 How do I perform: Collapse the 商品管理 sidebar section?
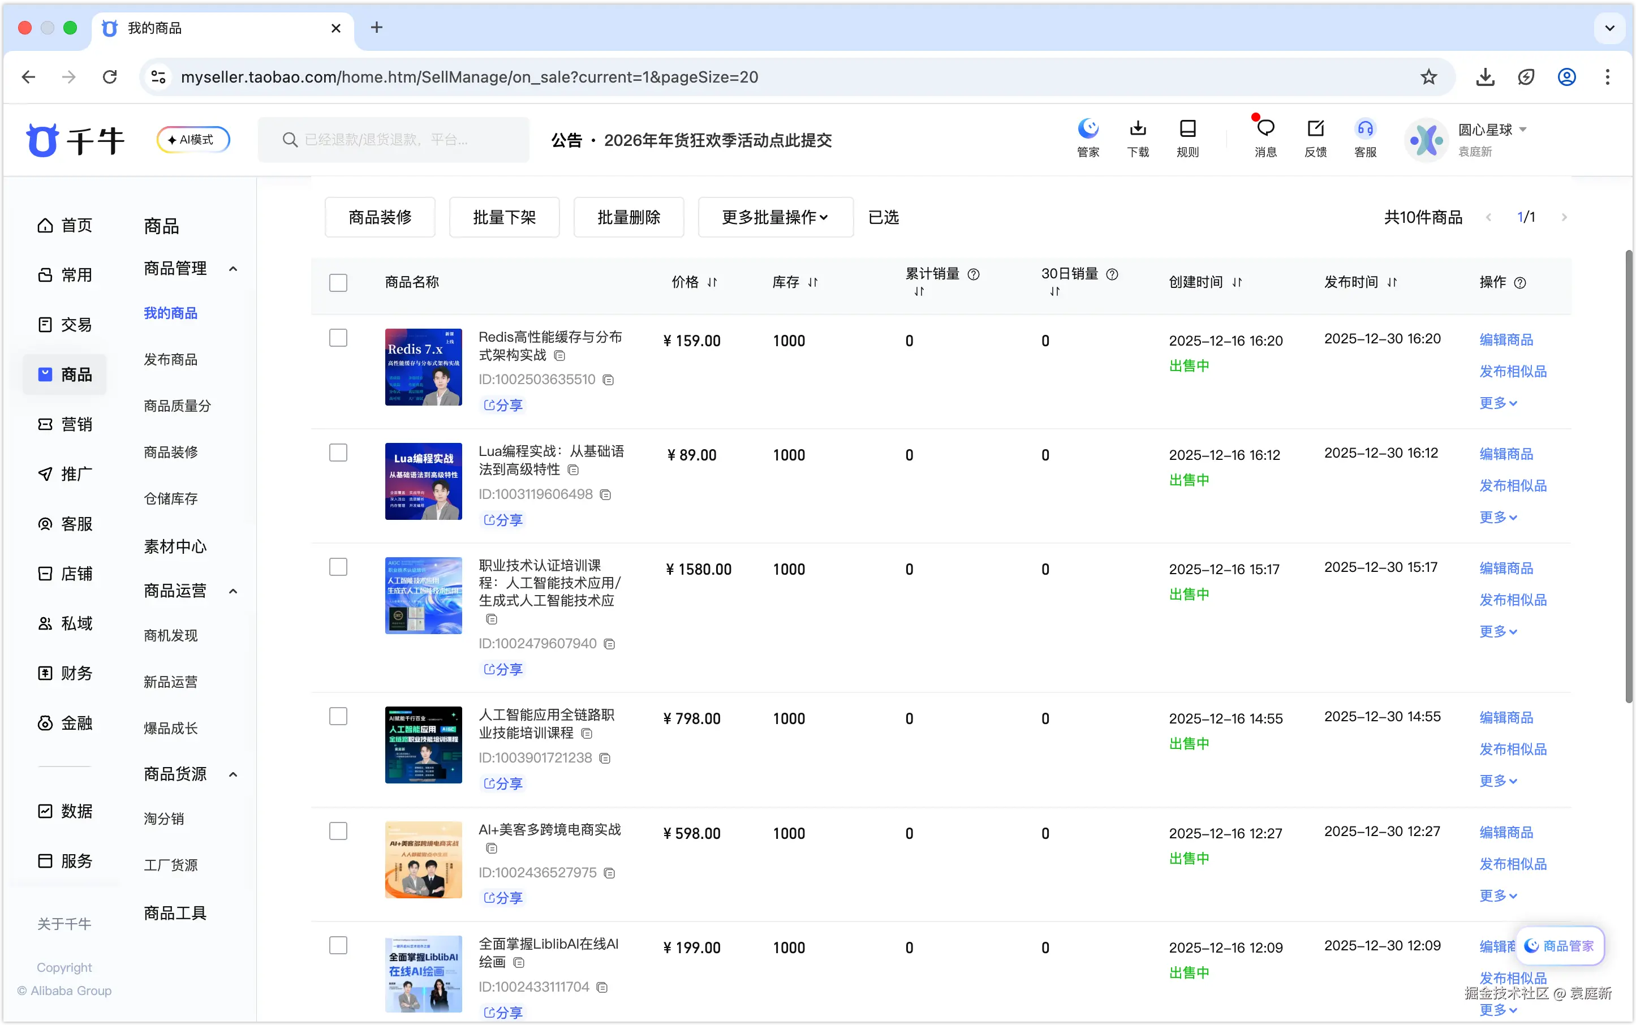tap(233, 269)
